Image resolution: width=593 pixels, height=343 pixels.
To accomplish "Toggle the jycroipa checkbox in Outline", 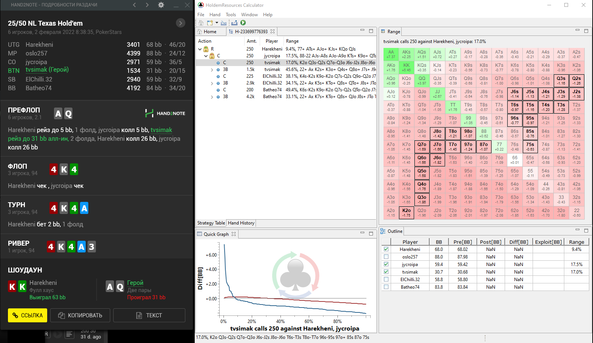I will click(386, 264).
